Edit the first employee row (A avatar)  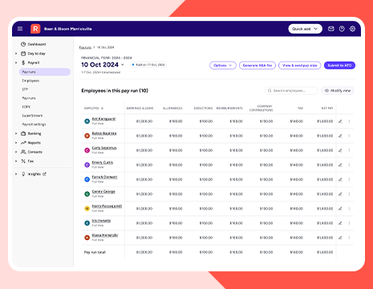point(340,121)
